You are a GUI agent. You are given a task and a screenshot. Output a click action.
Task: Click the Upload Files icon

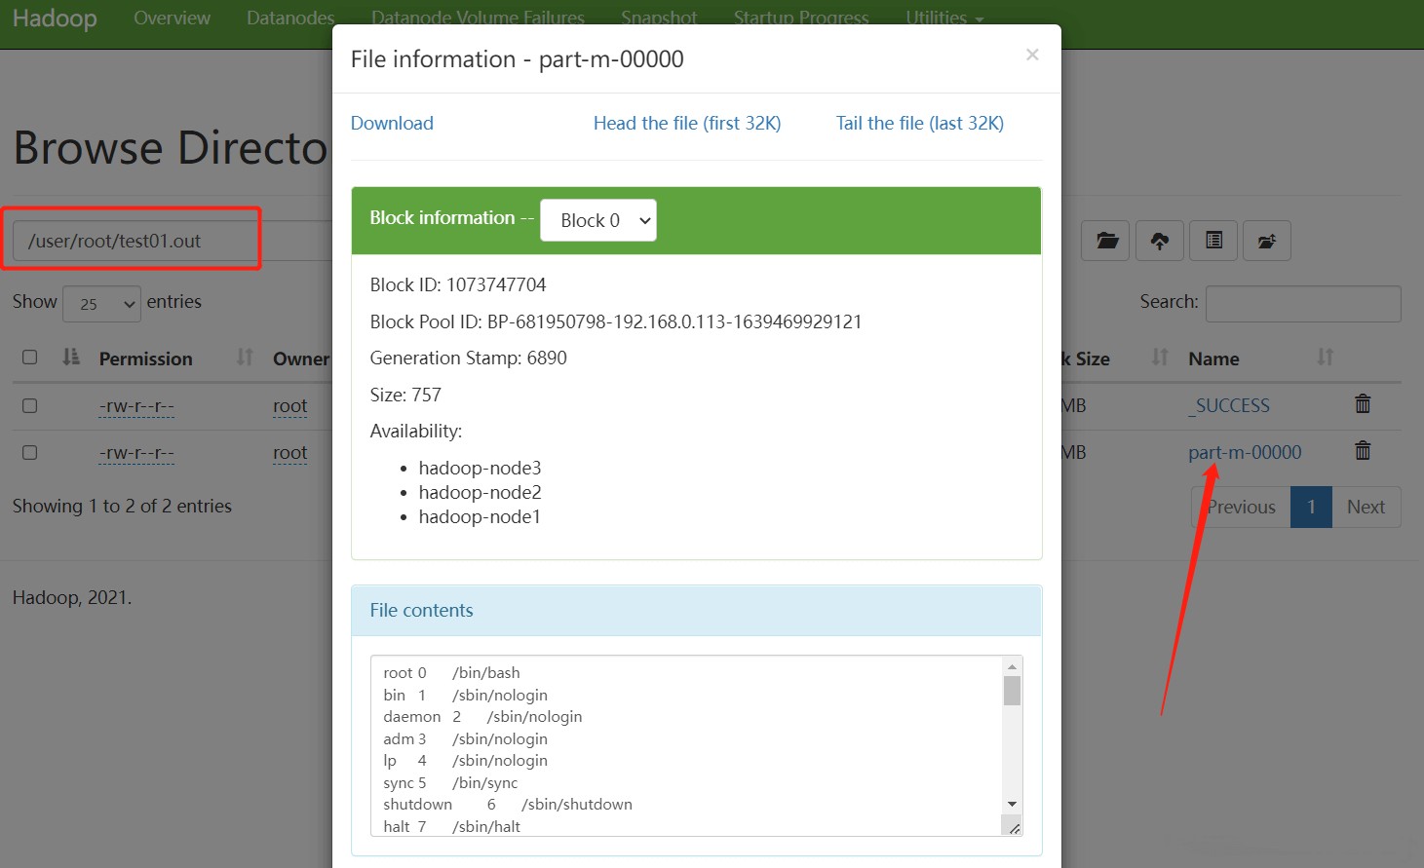coord(1159,241)
